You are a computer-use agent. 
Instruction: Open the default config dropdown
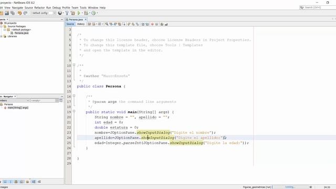coord(43,13)
